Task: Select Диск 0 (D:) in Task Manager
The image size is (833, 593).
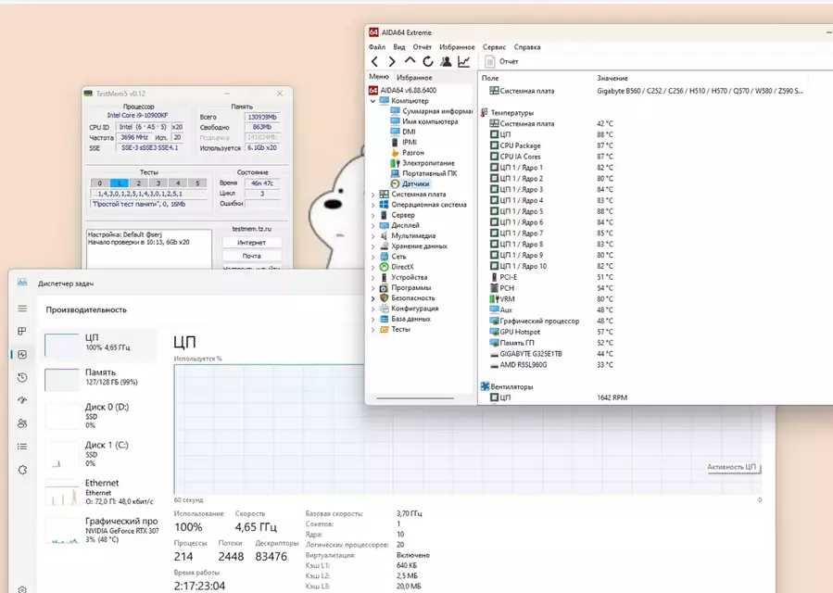Action: (x=99, y=415)
